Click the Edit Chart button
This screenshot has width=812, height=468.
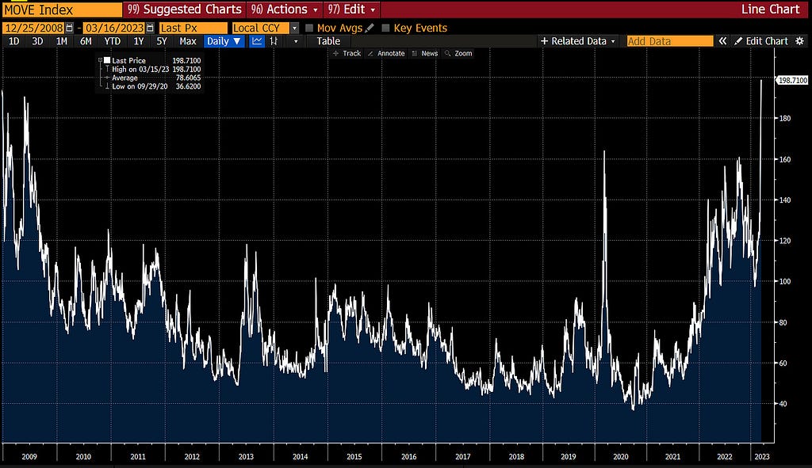(x=761, y=41)
